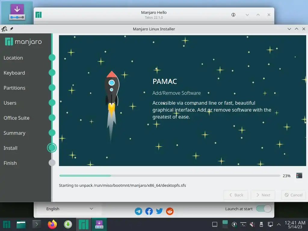Launch Firefox from taskbar
308x231 pixels.
[x=52, y=224]
